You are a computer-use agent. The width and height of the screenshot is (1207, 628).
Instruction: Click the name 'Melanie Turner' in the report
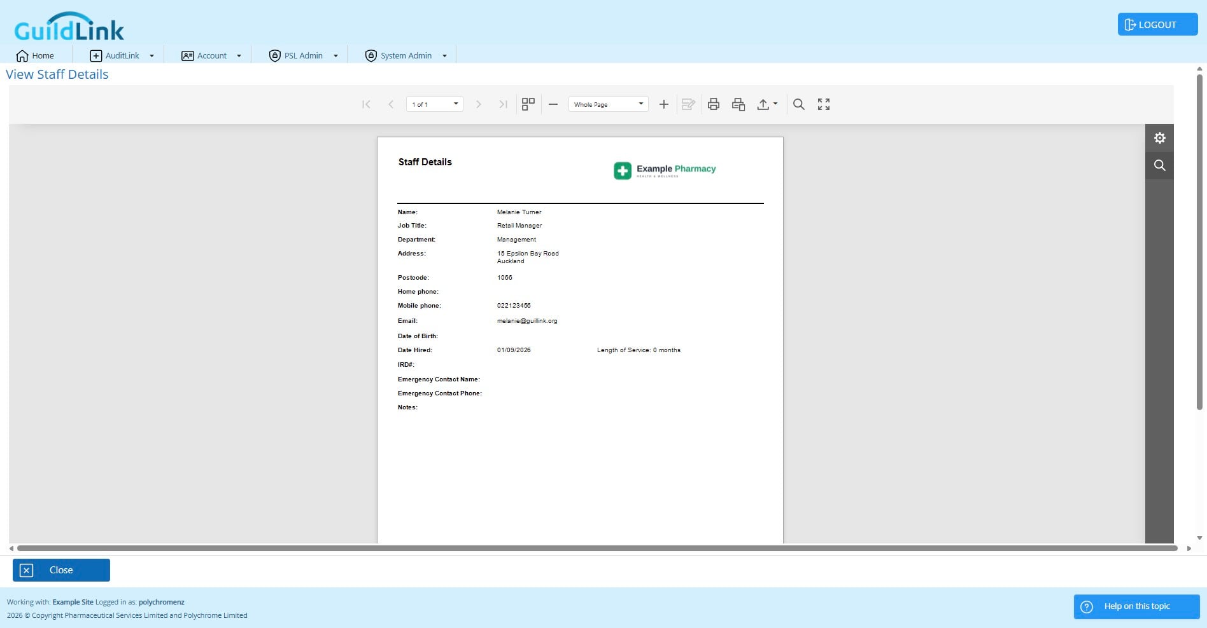(519, 212)
